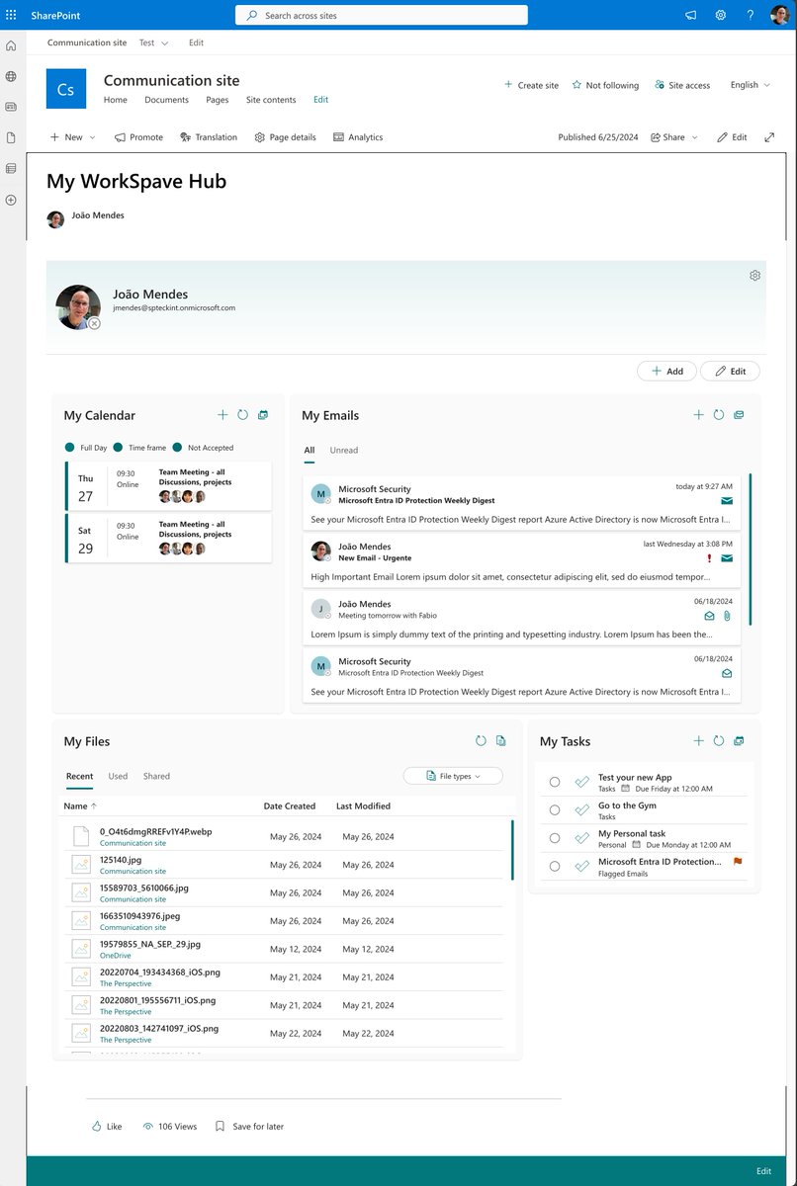
Task: Open files location icon on My Files card
Action: pyautogui.click(x=501, y=740)
